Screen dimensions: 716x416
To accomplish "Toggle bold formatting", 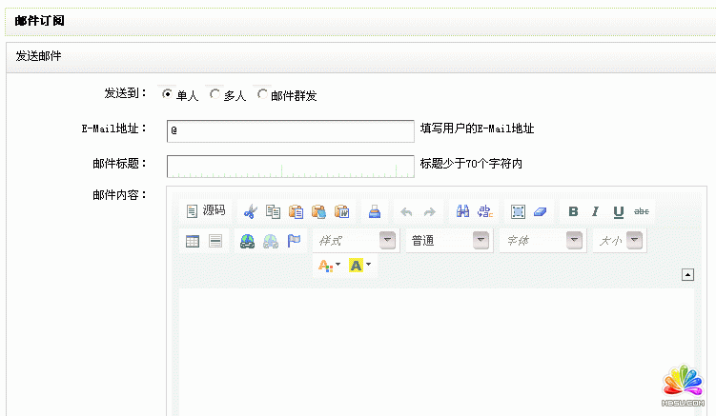I will (x=573, y=211).
